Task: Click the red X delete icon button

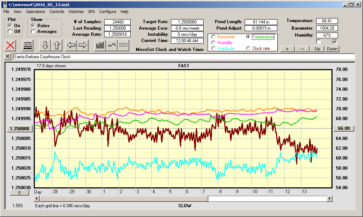Action: [10, 45]
